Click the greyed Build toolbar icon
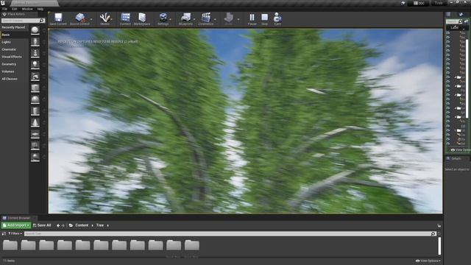471x265 pixels. (229, 18)
